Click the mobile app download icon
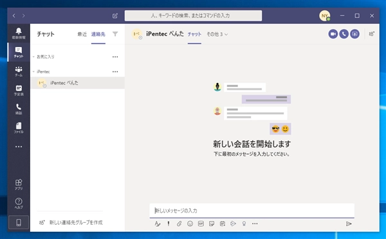 click(19, 222)
